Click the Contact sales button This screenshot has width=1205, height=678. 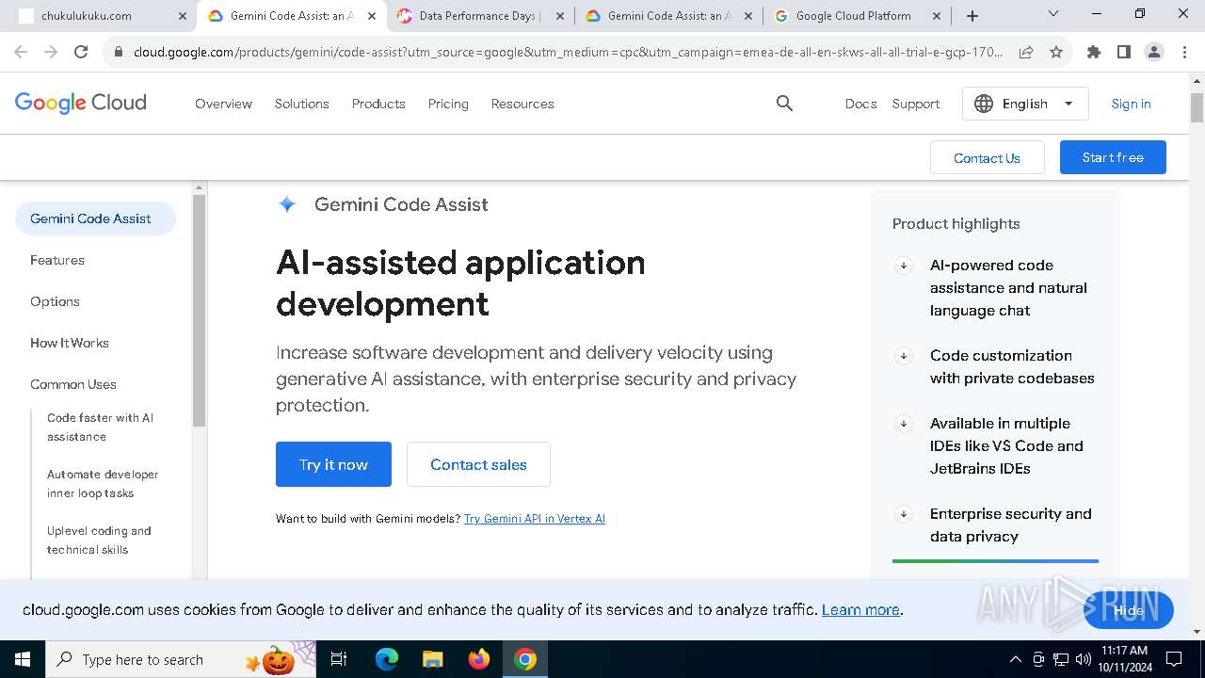click(478, 464)
